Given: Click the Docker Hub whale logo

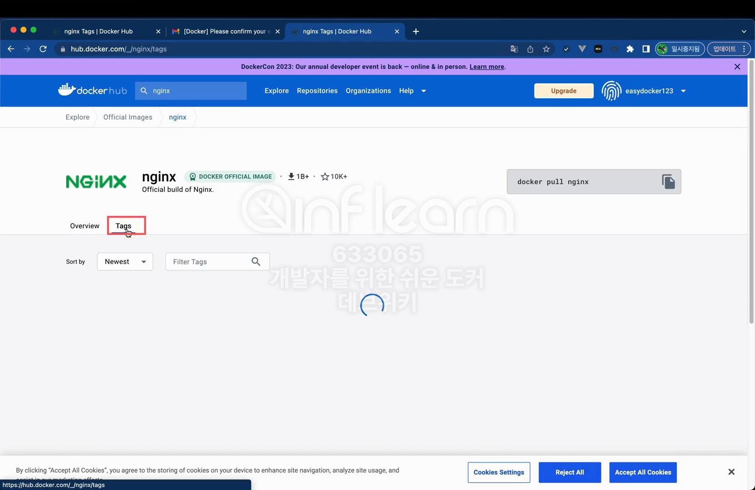Looking at the screenshot, I should 93,90.
